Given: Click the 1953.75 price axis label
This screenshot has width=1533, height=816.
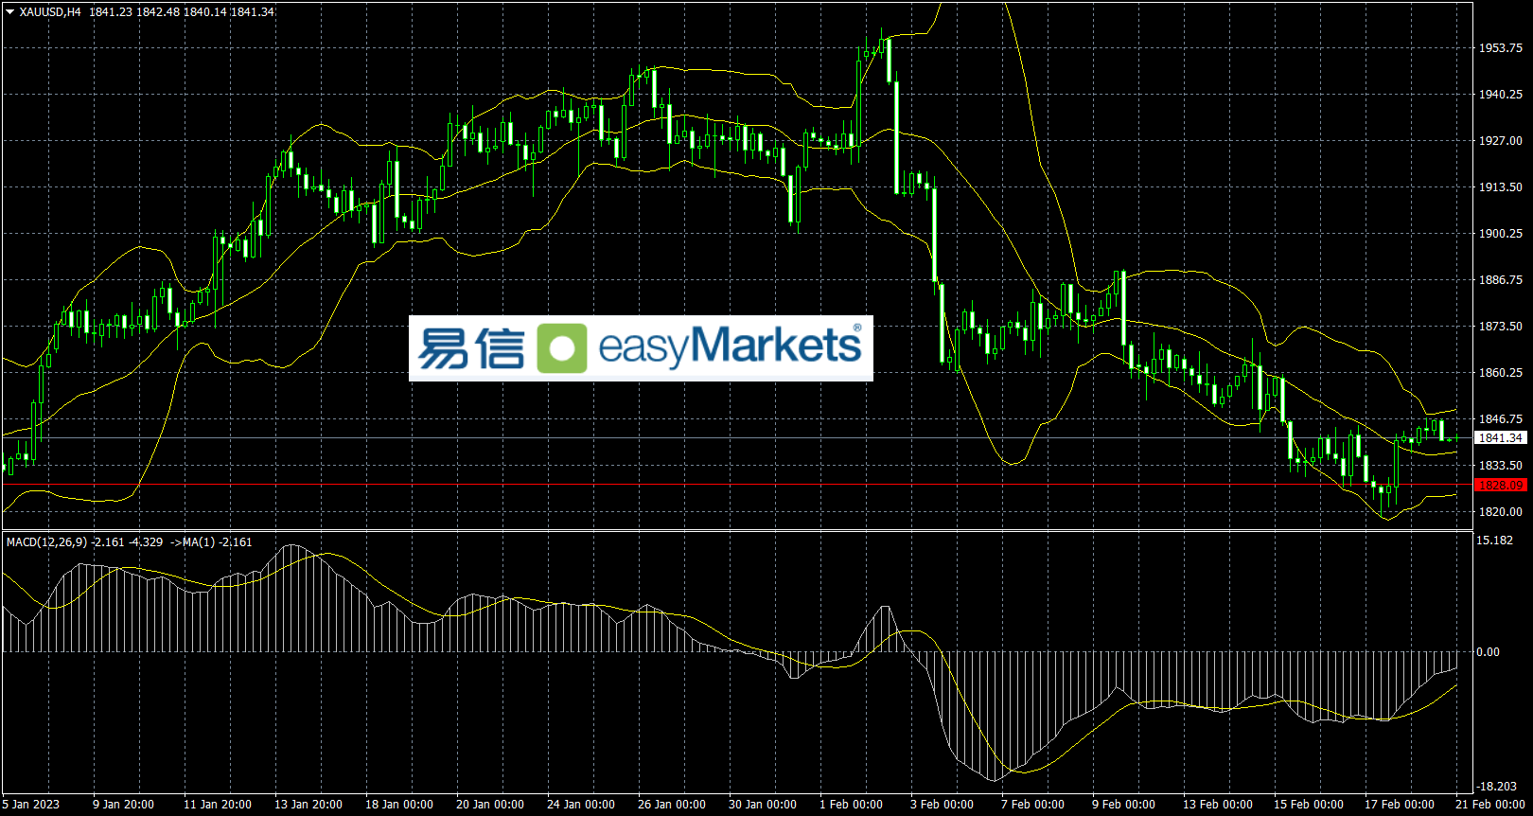Looking at the screenshot, I should tap(1501, 48).
